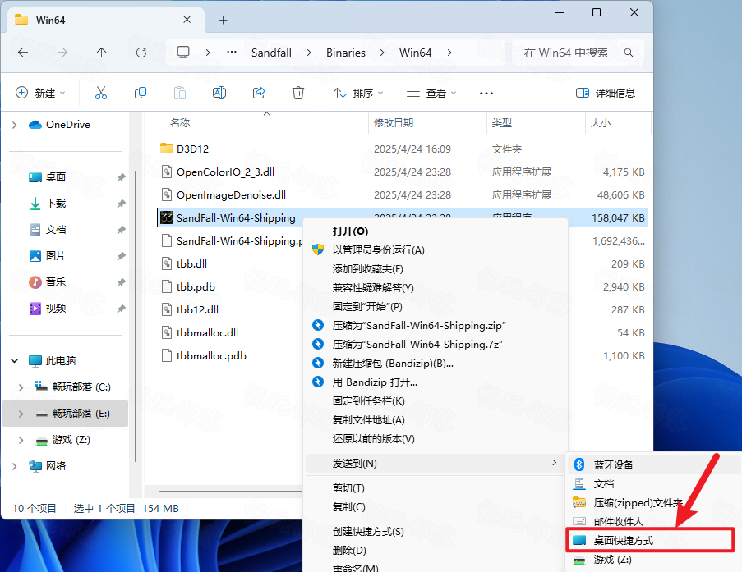The width and height of the screenshot is (742, 572).
Task: Click the Bluetooth device icon in submenu
Action: pyautogui.click(x=579, y=464)
